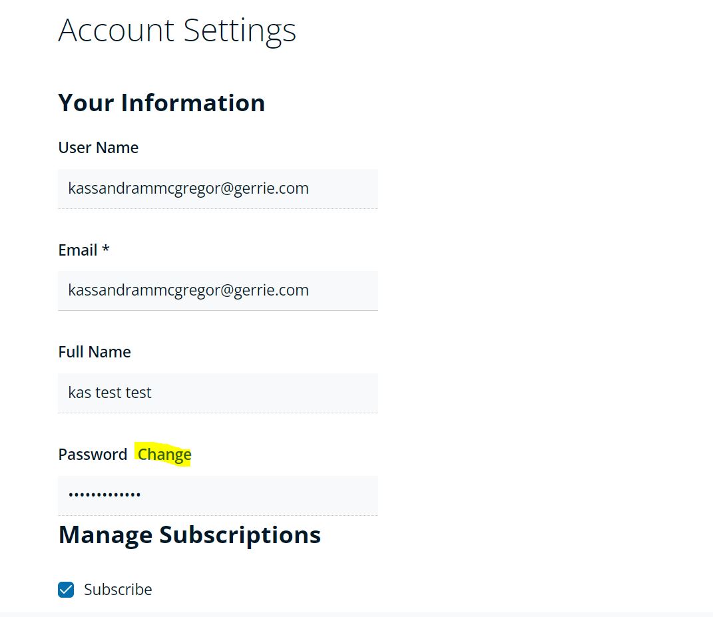Click the Subscribe label text
This screenshot has width=713, height=617.
pos(118,590)
